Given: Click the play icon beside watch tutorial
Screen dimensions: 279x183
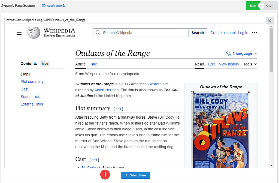Looking at the screenshot, I should (44, 5).
